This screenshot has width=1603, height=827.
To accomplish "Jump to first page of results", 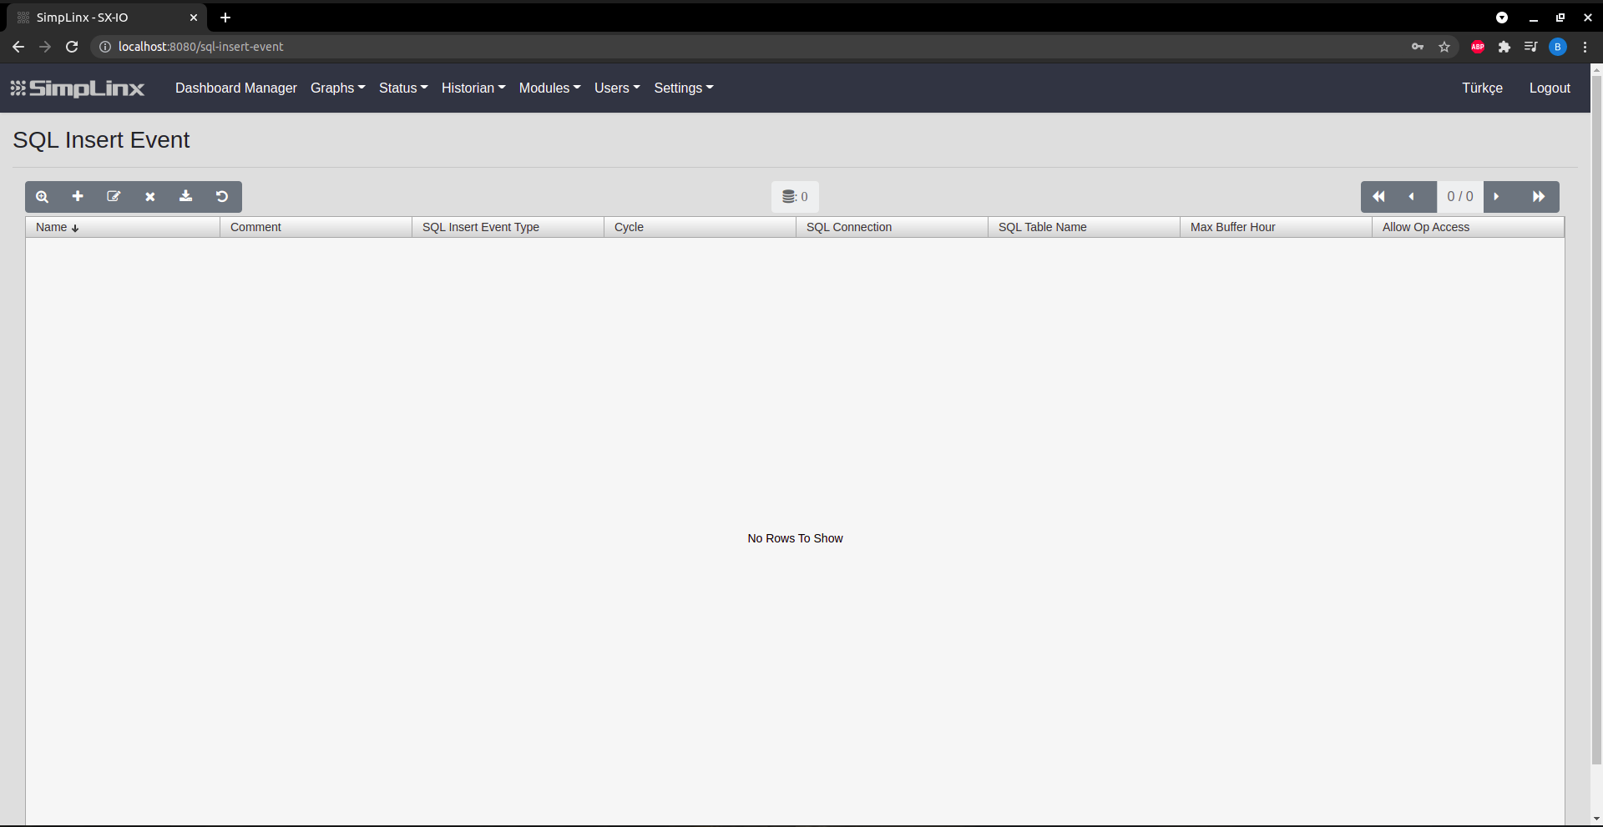I will point(1378,197).
